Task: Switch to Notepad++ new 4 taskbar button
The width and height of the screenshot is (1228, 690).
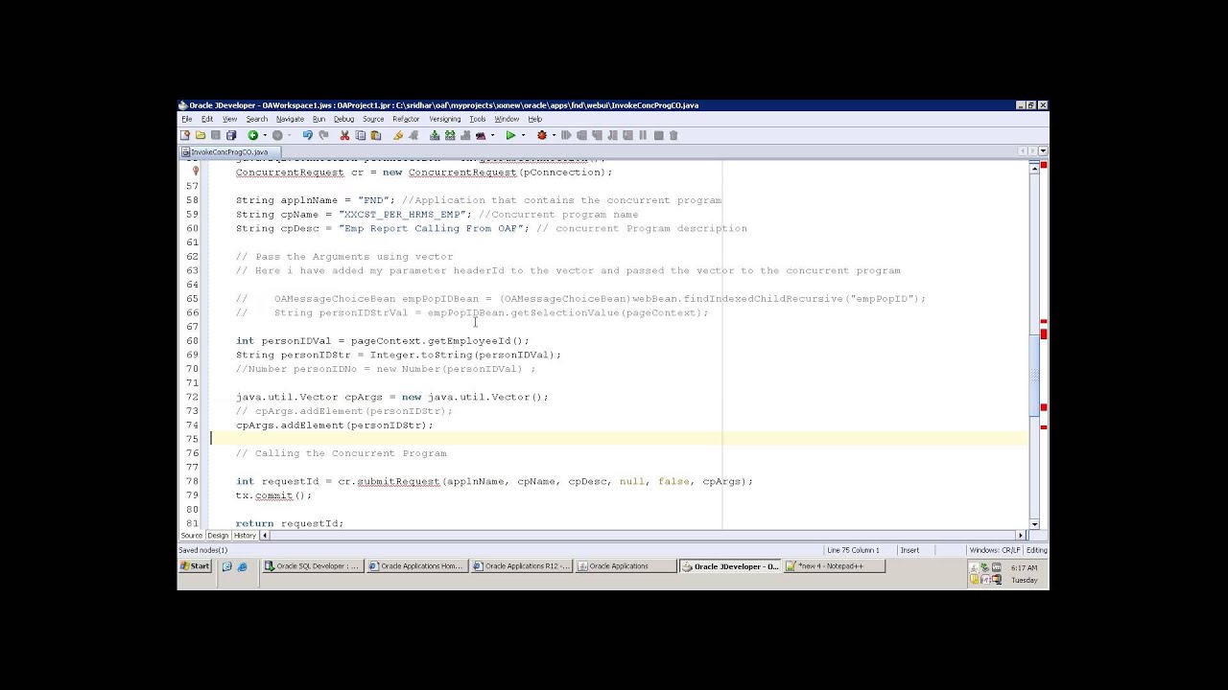Action: tap(833, 566)
